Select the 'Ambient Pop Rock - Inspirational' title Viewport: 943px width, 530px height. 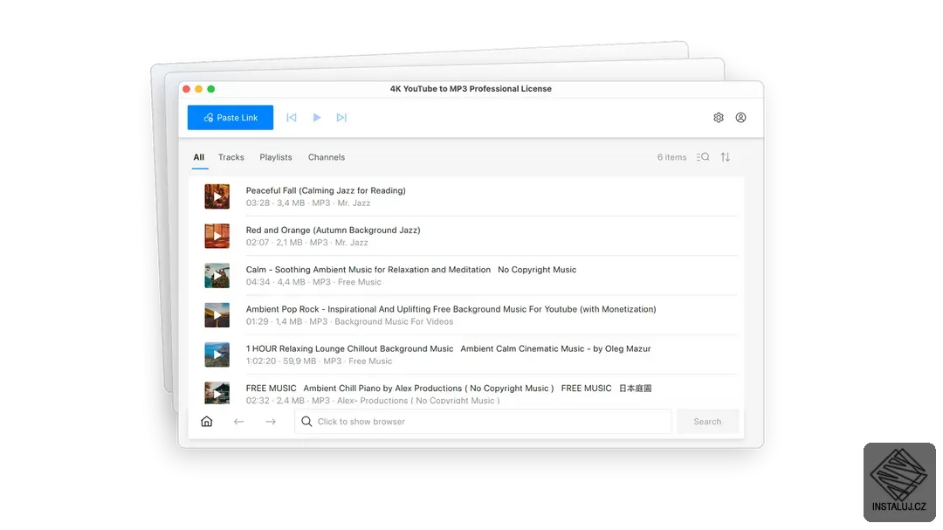451,309
